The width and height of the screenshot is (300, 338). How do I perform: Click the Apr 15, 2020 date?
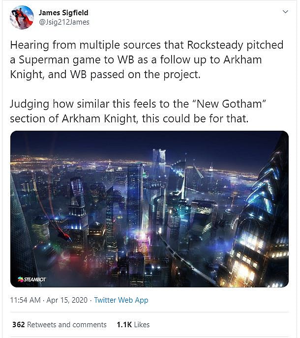(x=66, y=300)
